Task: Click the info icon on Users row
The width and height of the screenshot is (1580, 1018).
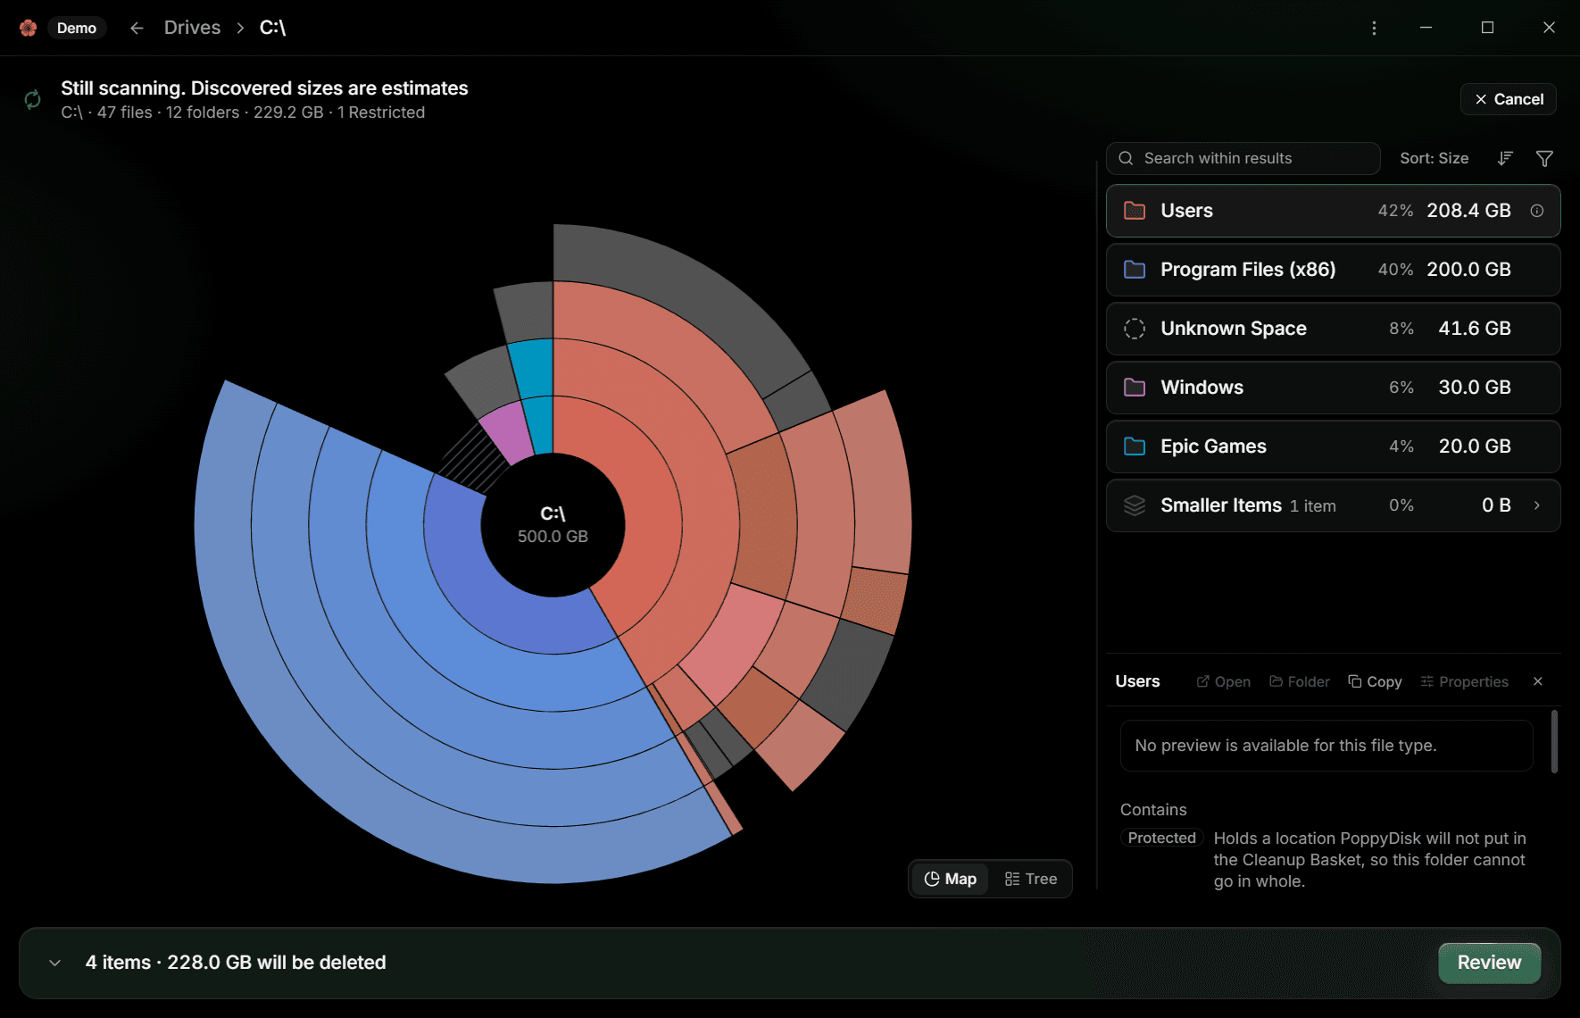Action: [x=1537, y=211]
